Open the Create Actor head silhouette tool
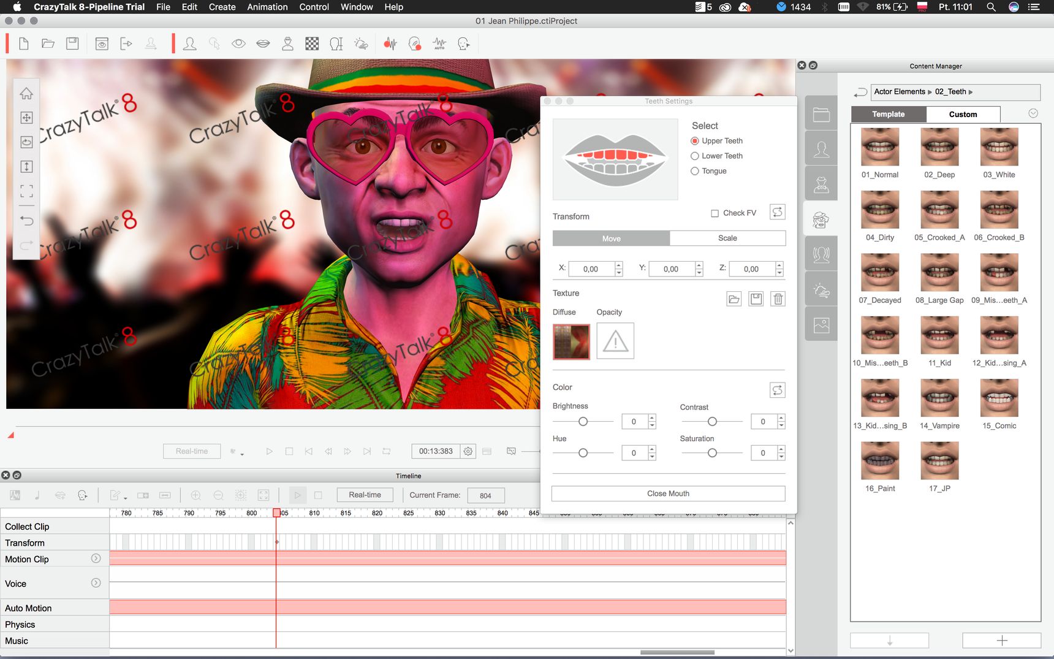Viewport: 1054px width, 659px height. point(190,44)
